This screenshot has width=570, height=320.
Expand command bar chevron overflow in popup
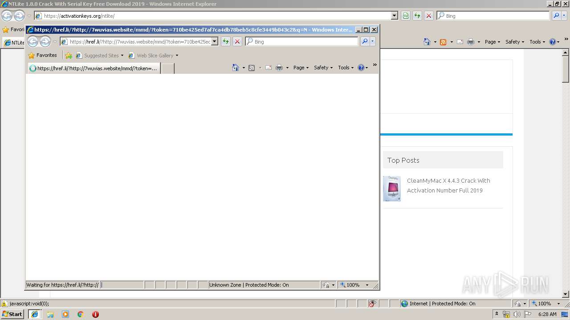click(x=375, y=65)
